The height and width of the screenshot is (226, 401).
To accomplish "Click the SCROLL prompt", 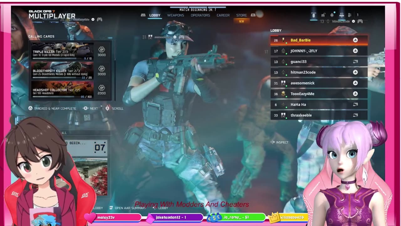I will pyautogui.click(x=114, y=108).
